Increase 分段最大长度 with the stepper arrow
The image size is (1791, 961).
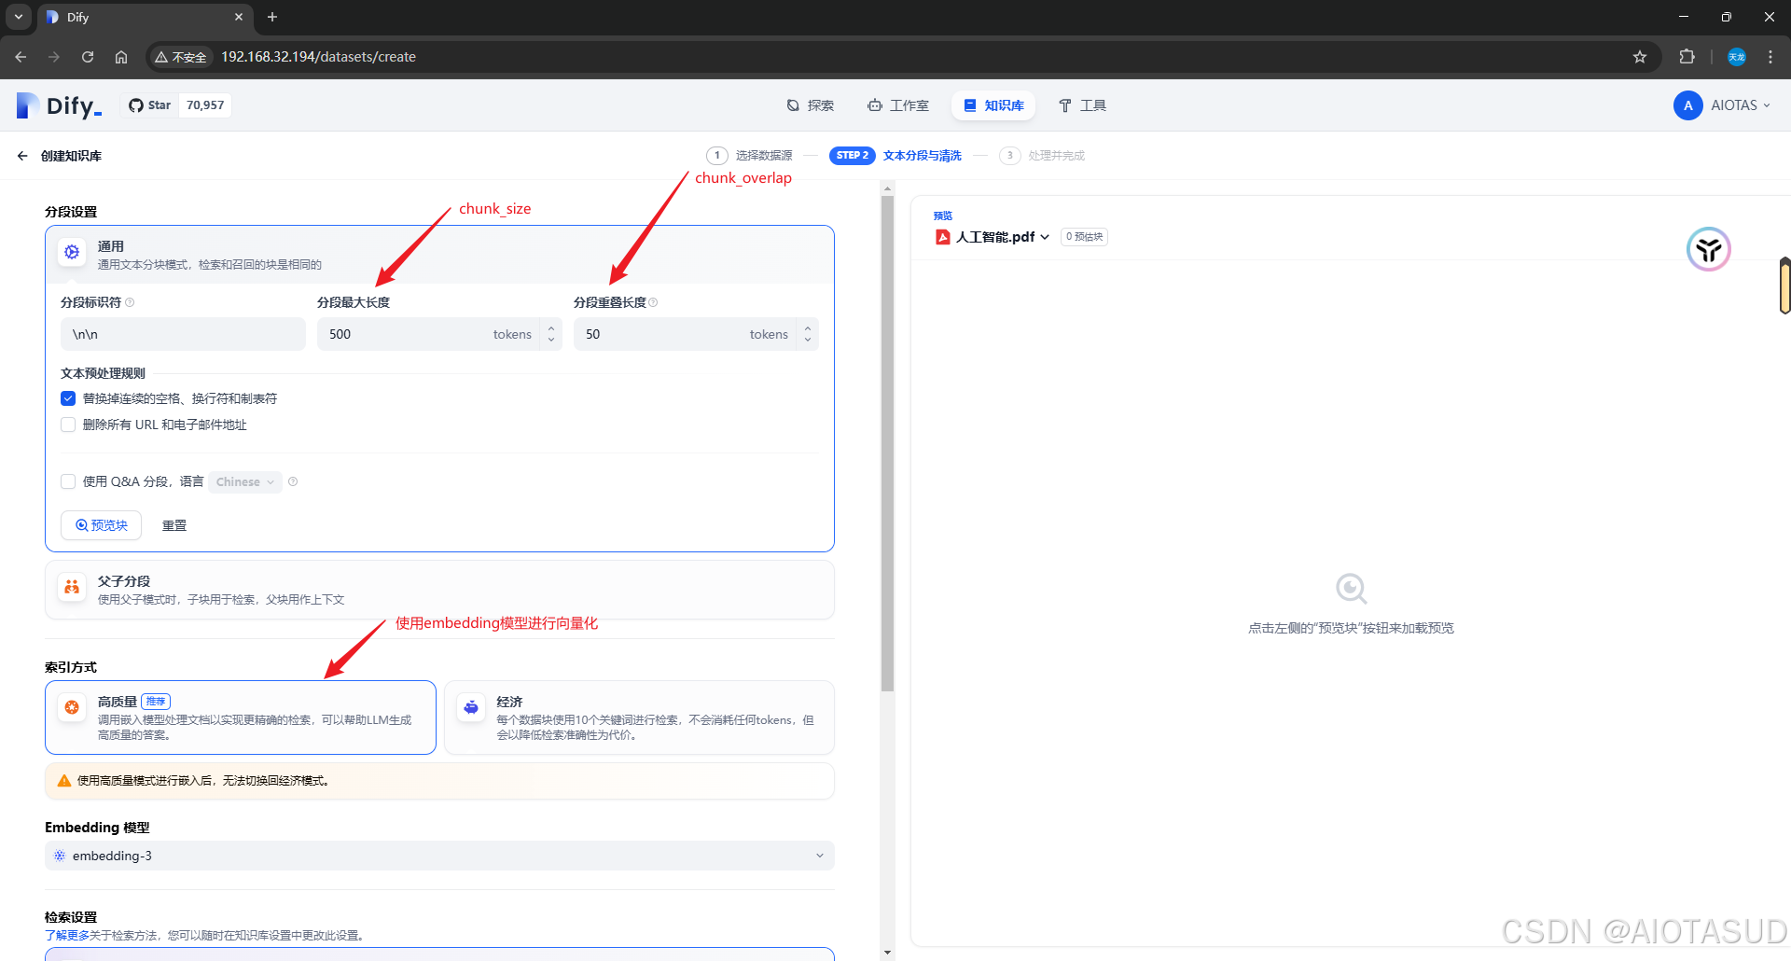click(551, 328)
